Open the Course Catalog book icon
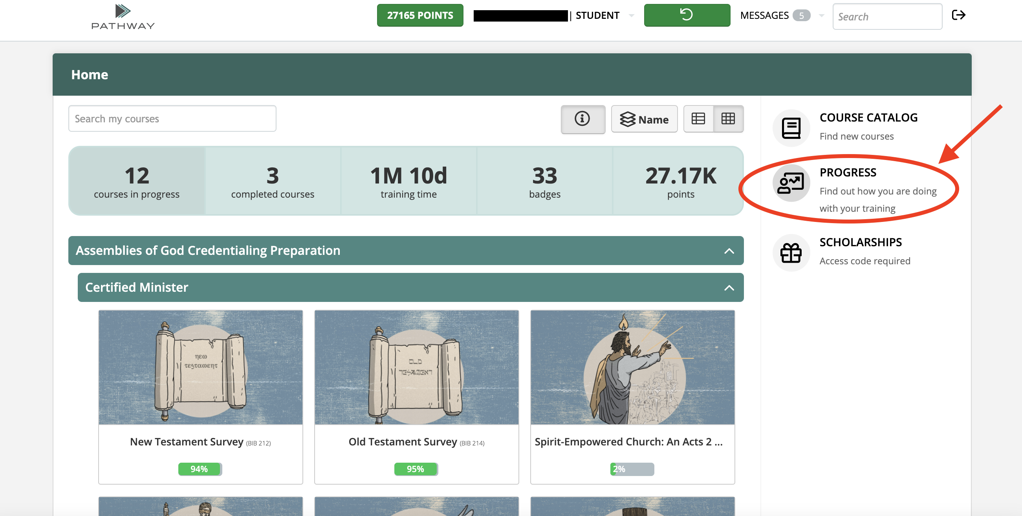The height and width of the screenshot is (516, 1022). point(791,127)
